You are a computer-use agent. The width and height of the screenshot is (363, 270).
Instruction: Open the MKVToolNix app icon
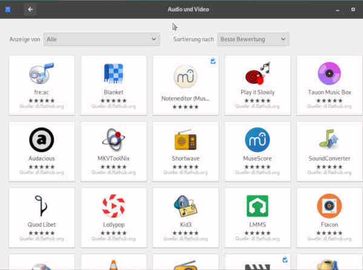[x=114, y=139]
